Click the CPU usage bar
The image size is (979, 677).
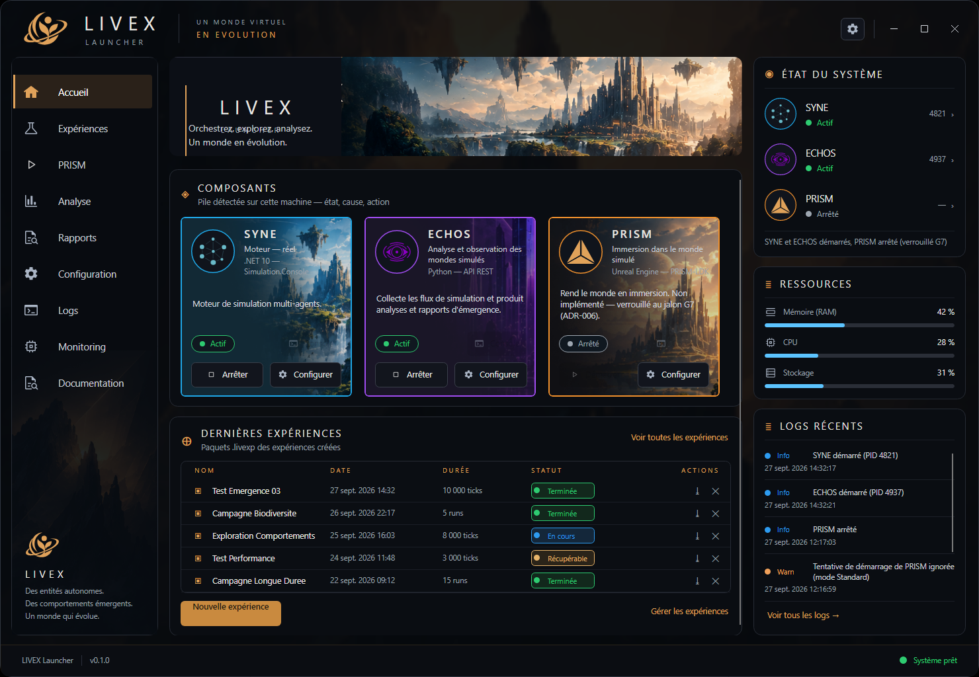(859, 356)
